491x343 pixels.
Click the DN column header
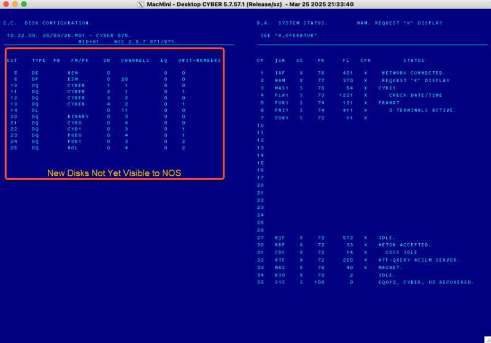[x=107, y=60]
